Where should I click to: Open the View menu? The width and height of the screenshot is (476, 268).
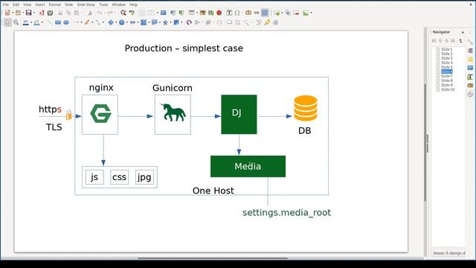27,4
